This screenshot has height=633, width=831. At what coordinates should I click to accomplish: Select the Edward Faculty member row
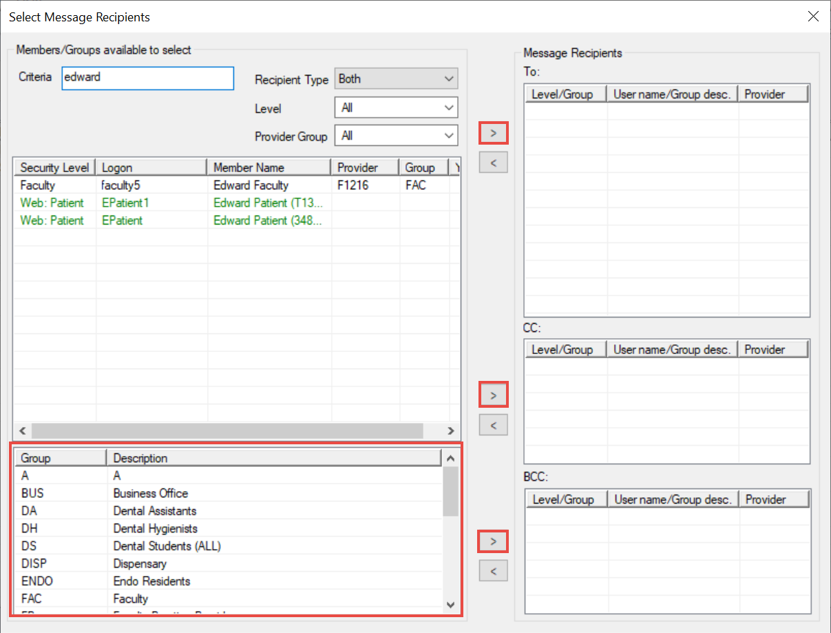pos(251,185)
